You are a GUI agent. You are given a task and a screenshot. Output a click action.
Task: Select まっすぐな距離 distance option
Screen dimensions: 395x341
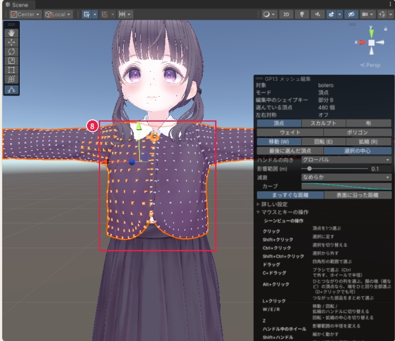click(290, 195)
